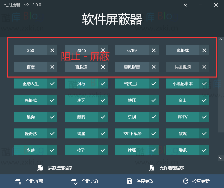The height and width of the screenshot is (188, 224).
Task: Toggle the checkmark beside 软媒
Action: (x=204, y=133)
